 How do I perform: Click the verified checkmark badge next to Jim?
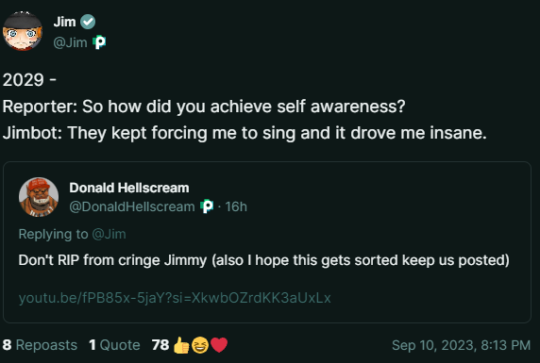[88, 22]
